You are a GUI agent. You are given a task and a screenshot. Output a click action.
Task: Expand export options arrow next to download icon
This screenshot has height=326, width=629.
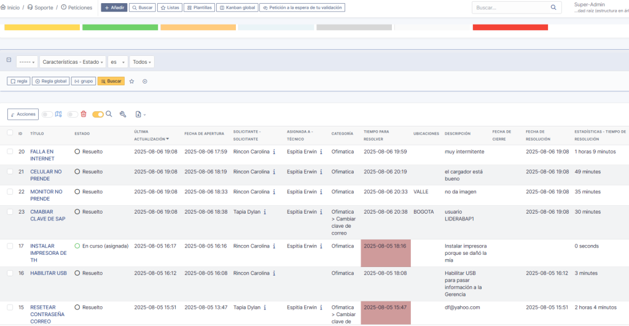click(x=145, y=115)
